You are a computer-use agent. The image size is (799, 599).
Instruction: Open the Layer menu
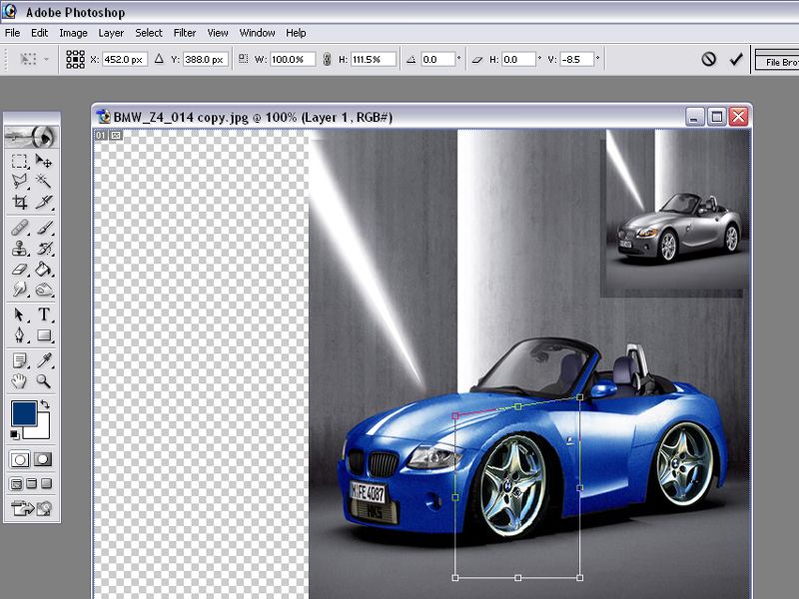[111, 33]
